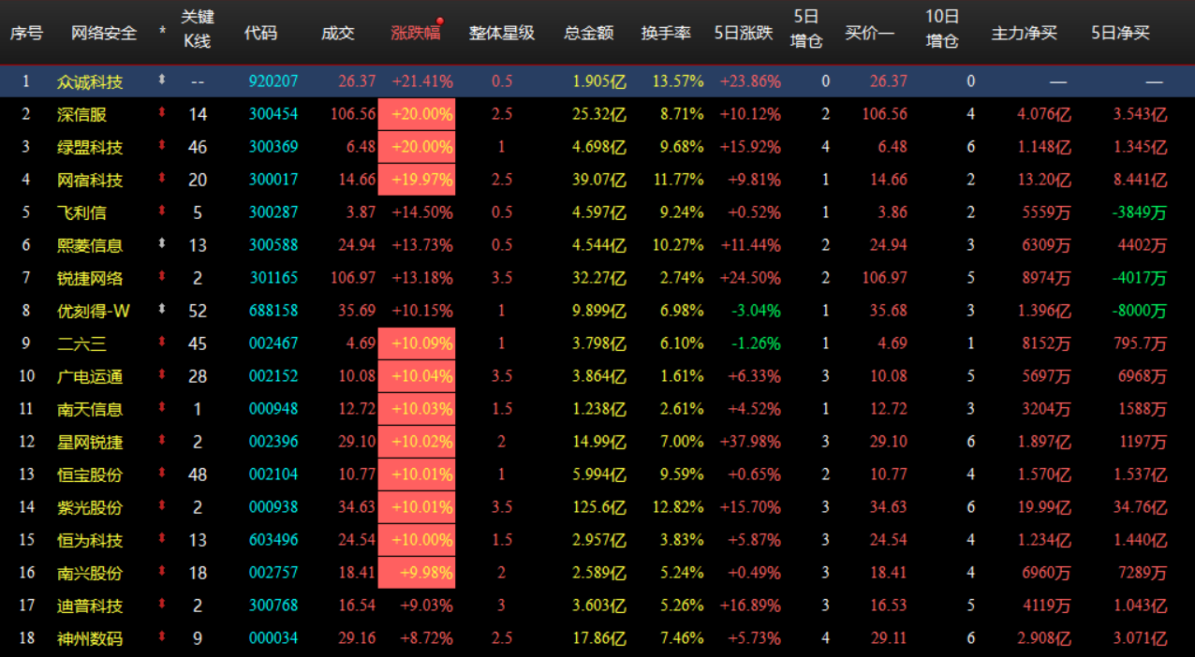Click the red marker icon beside 紫光股份
The height and width of the screenshot is (657, 1195).
pos(162,506)
